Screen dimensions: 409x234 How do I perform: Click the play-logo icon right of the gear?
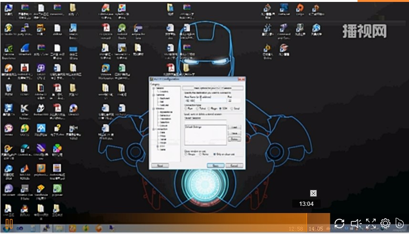point(399,224)
